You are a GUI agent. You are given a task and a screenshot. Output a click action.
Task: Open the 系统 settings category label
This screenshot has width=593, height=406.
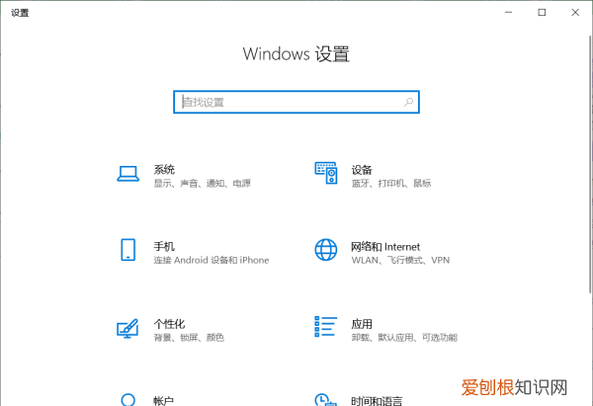click(164, 169)
